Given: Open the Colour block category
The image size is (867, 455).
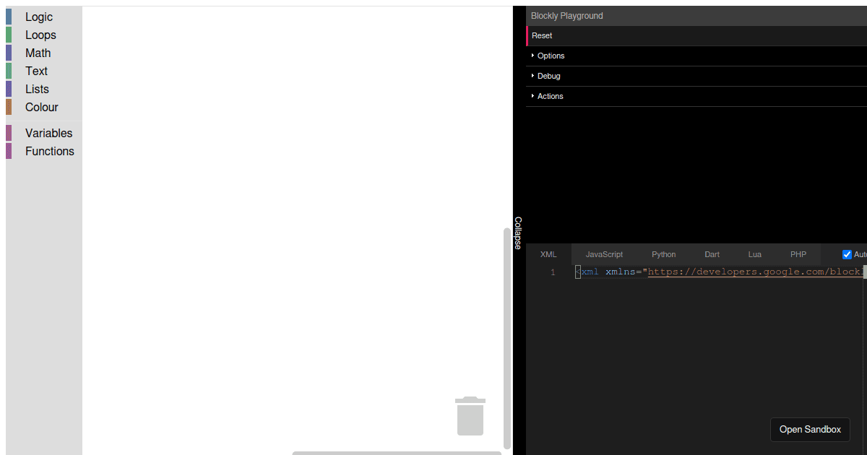Looking at the screenshot, I should [41, 107].
